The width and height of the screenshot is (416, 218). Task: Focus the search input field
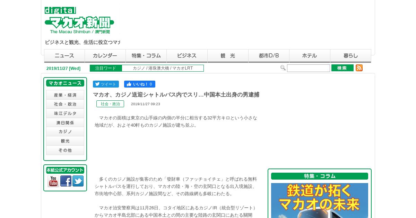tap(309, 68)
